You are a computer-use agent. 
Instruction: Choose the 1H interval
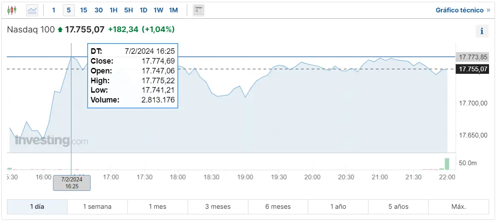point(114,10)
